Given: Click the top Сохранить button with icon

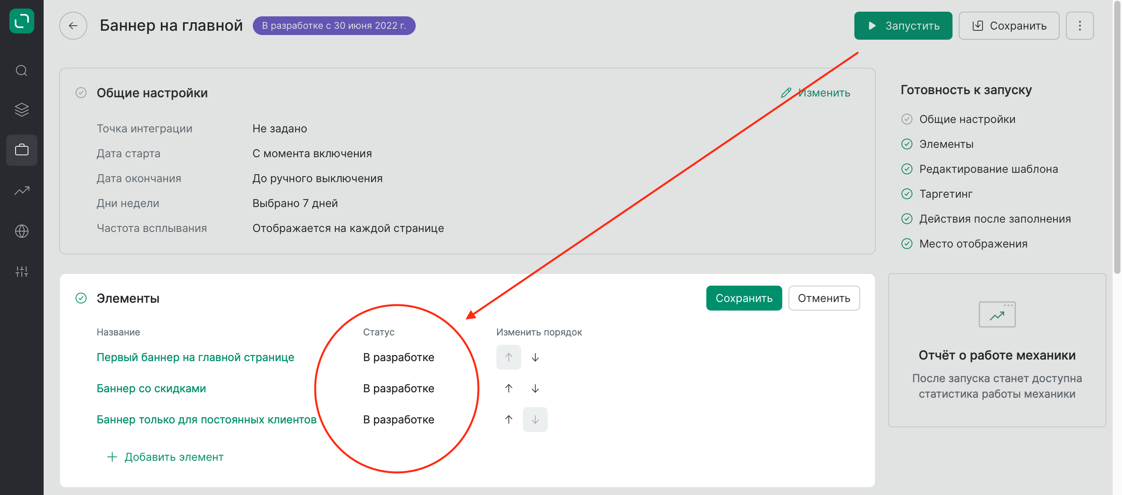Looking at the screenshot, I should [x=1009, y=26].
